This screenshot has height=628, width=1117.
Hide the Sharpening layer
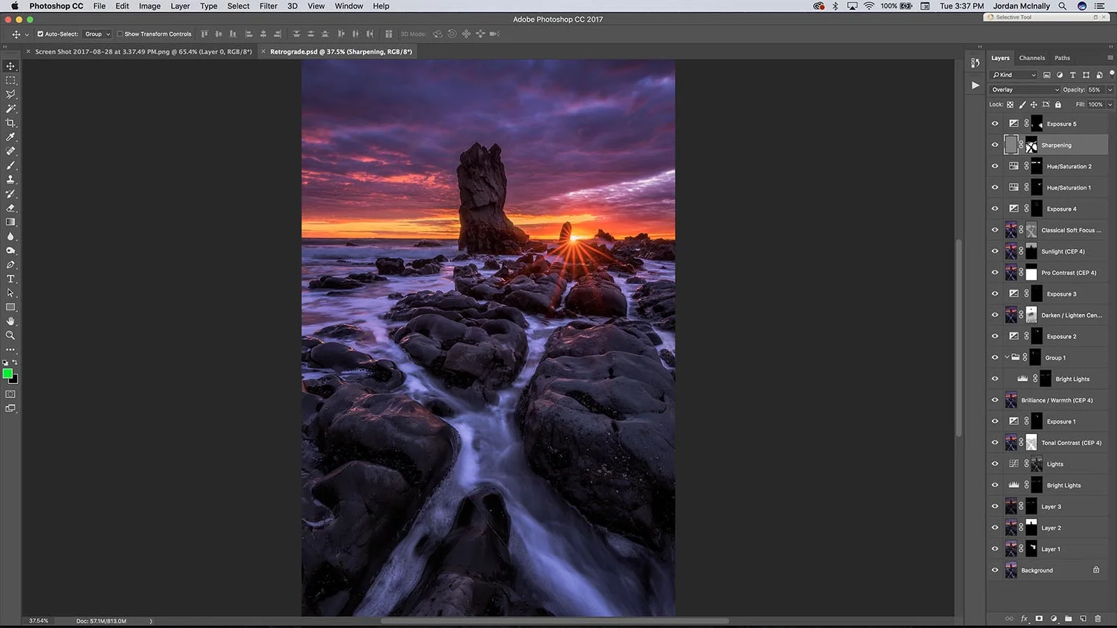tap(995, 145)
